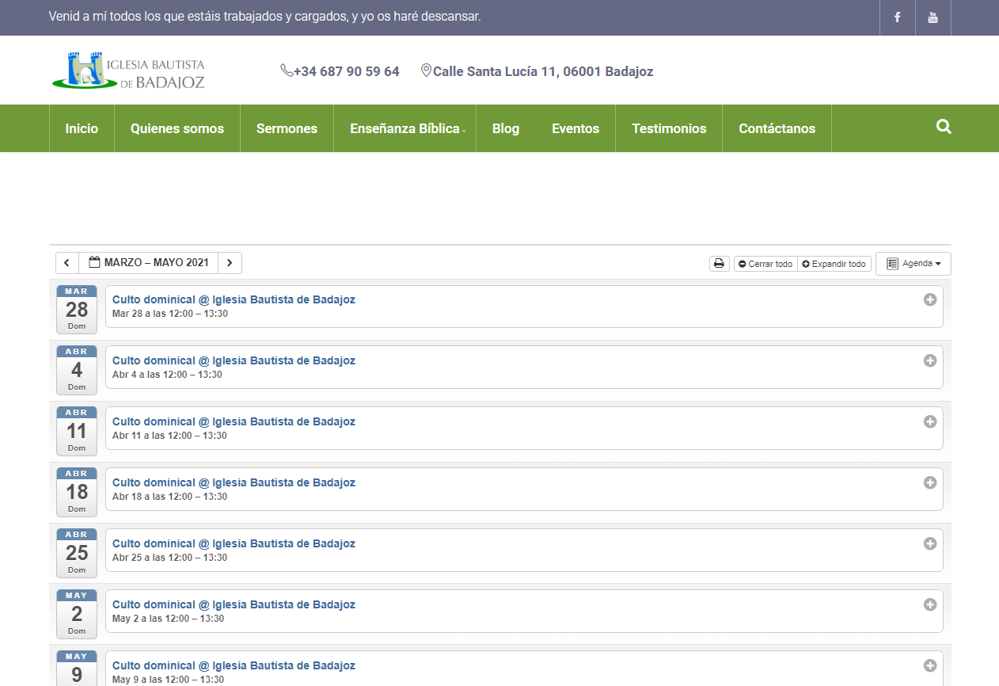Expand the Mar 28 event plus icon
Image resolution: width=999 pixels, height=686 pixels.
coord(929,299)
